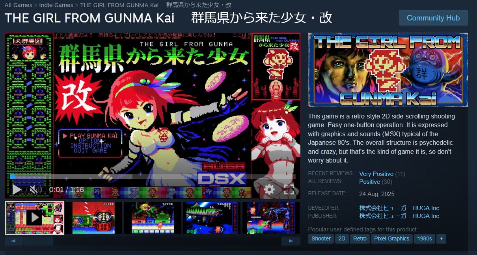Screen dimensions: 477x255
Task: Select the Pixel Graphics tag
Action: coord(392,238)
